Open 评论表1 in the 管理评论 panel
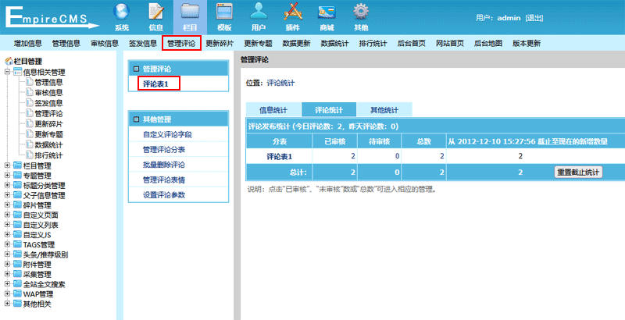This screenshot has width=625, height=320. tap(159, 83)
